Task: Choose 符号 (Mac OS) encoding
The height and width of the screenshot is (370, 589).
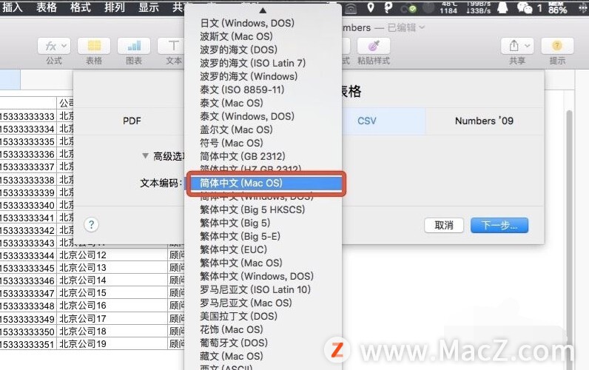Action: (263, 143)
